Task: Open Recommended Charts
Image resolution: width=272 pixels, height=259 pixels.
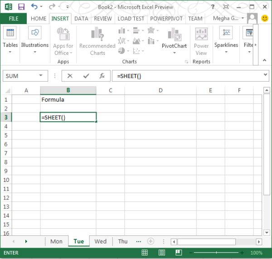Action: (x=97, y=41)
